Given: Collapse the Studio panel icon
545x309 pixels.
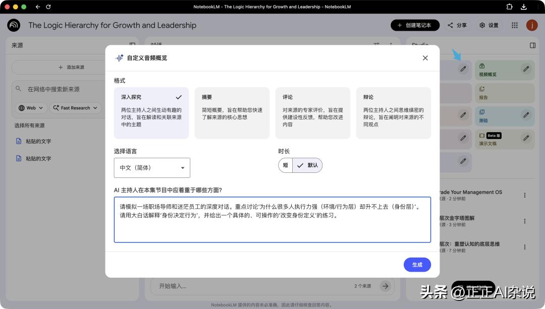Looking at the screenshot, I should [x=532, y=45].
